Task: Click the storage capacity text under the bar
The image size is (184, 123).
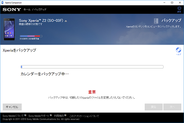Action: tap(29, 39)
